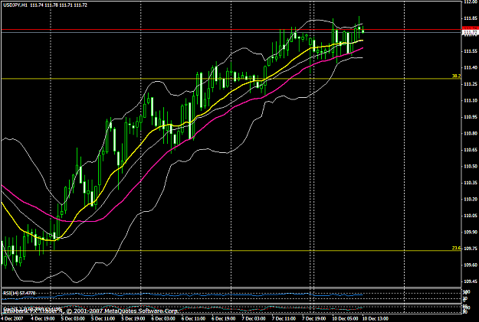Click the 110.65 price scale label

[471, 150]
